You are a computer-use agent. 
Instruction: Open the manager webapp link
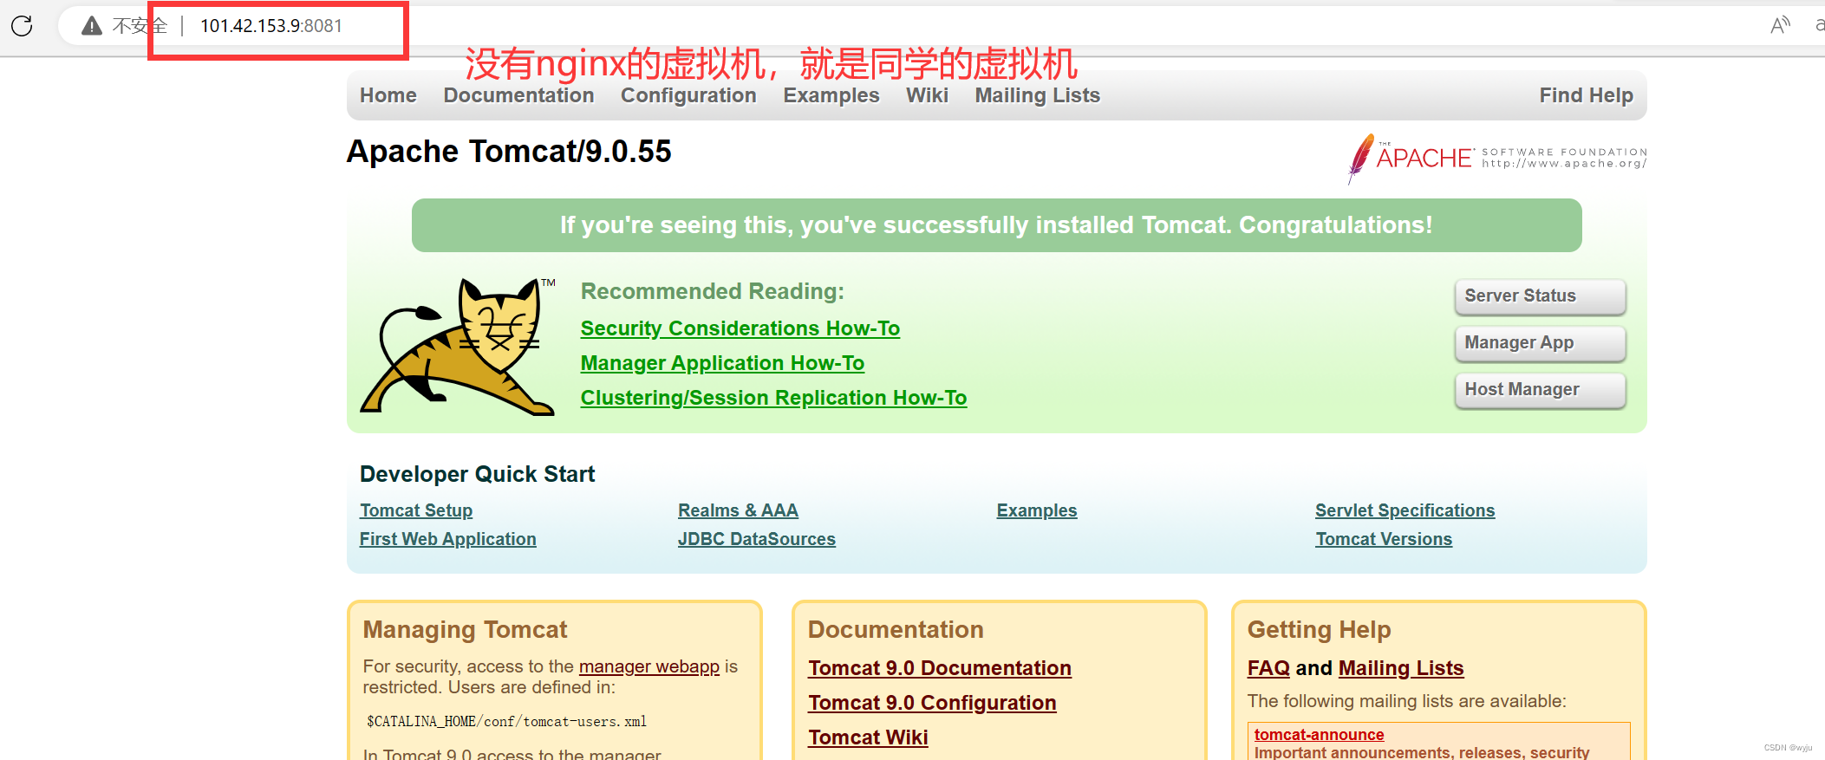pyautogui.click(x=649, y=666)
